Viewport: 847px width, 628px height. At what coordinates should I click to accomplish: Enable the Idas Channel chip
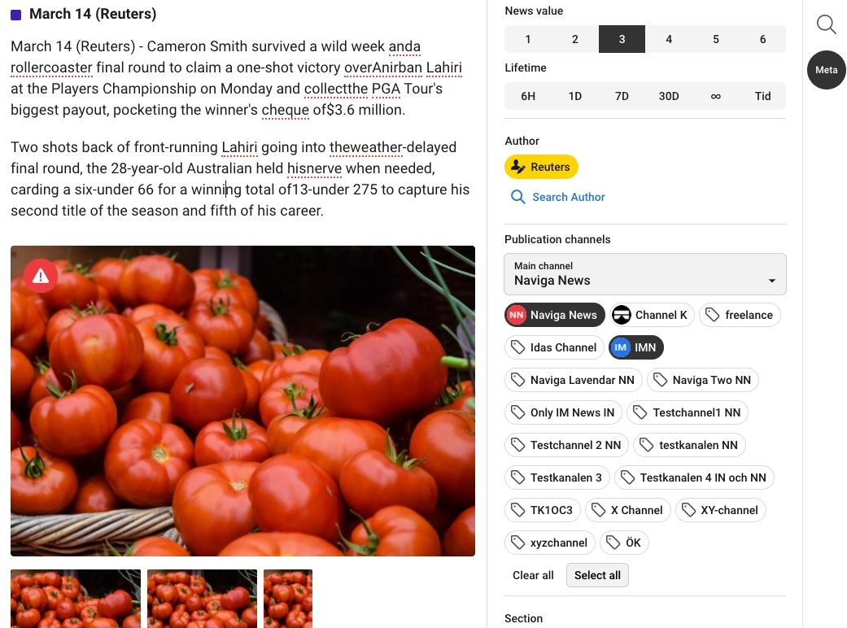point(554,347)
